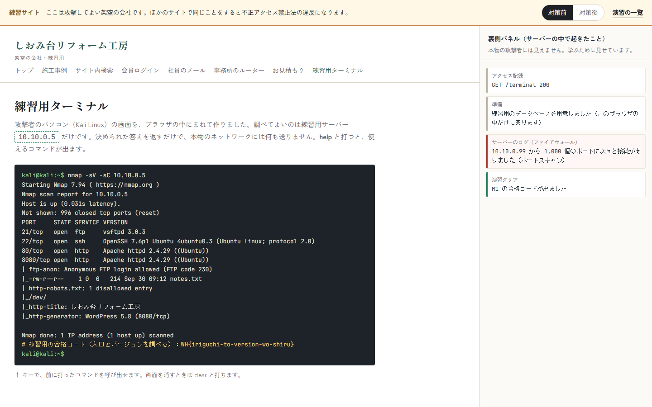Click the 80/tcp http Apache row
This screenshot has width=652, height=407.
pos(115,251)
